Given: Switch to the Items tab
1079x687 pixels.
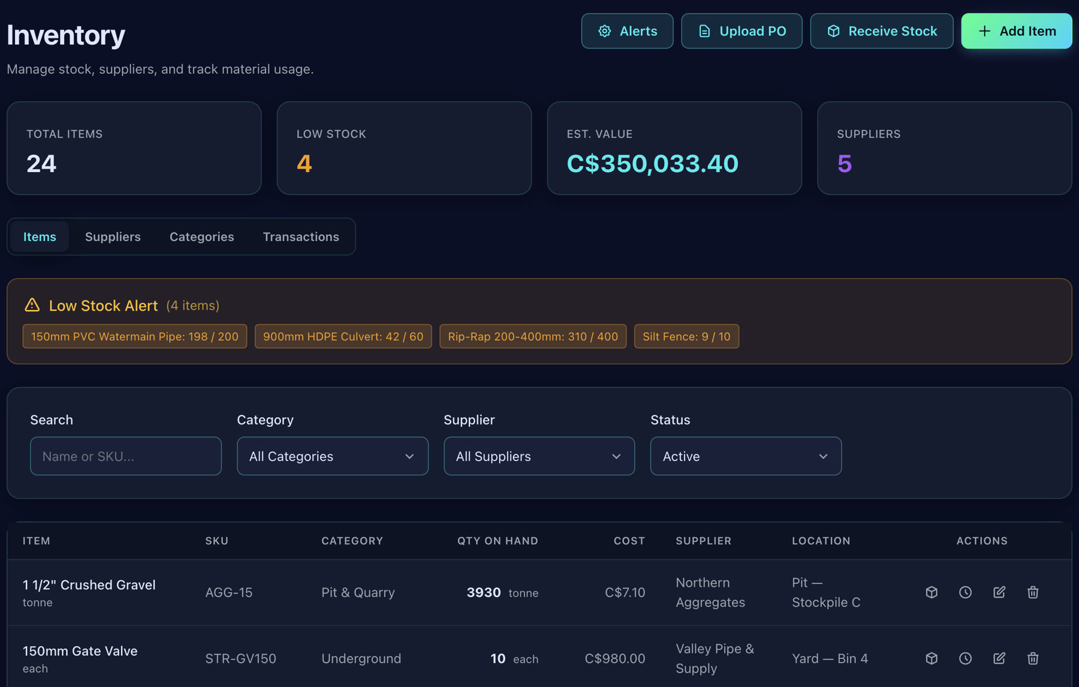Looking at the screenshot, I should pos(40,237).
